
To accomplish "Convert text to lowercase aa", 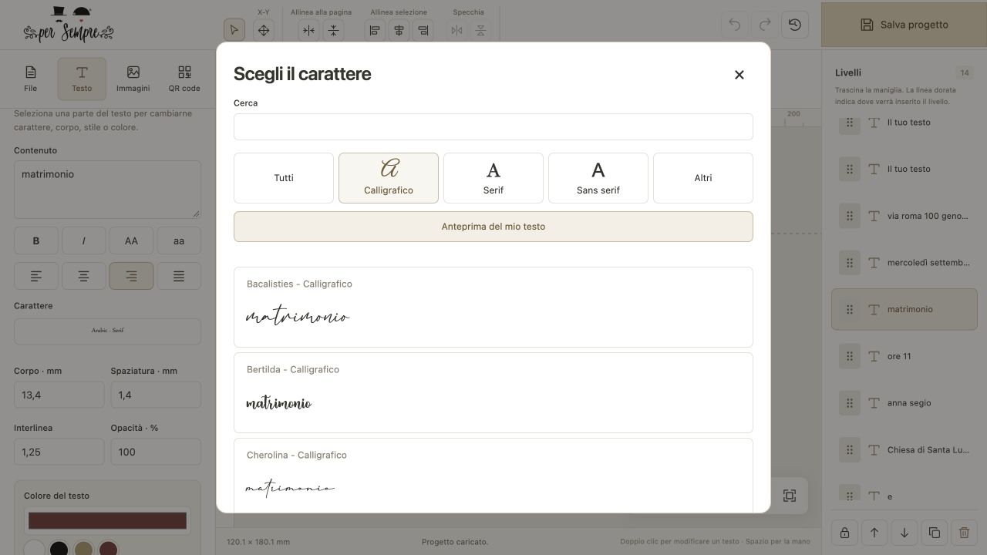I will coord(179,241).
